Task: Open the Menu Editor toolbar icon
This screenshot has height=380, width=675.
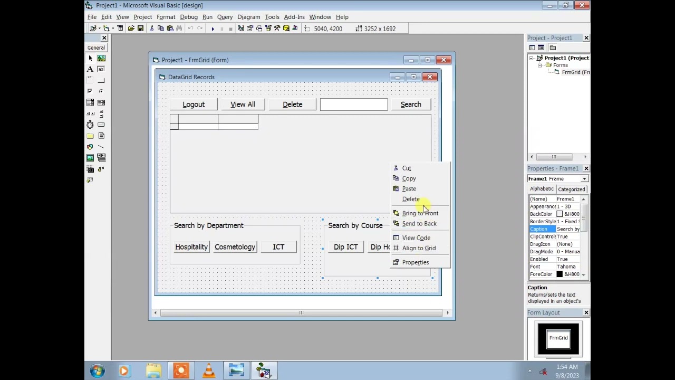Action: [120, 28]
